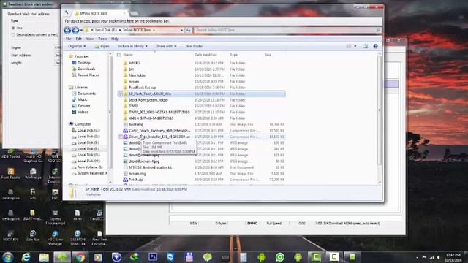Open Google Chrome from the taskbar

[80, 257]
